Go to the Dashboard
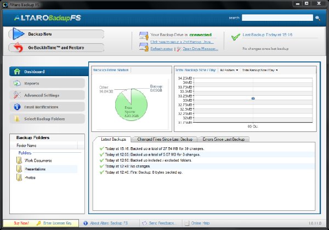This screenshot has height=230, width=329. (x=49, y=72)
